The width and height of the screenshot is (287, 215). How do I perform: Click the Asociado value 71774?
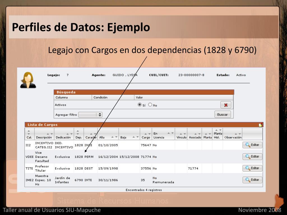click(x=193, y=168)
